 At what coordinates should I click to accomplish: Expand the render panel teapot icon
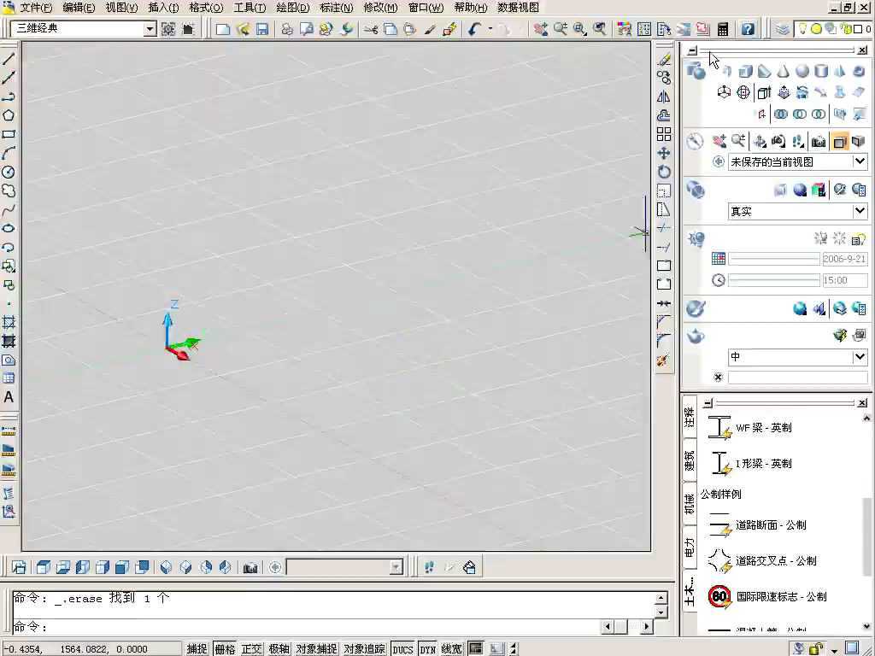pos(696,337)
